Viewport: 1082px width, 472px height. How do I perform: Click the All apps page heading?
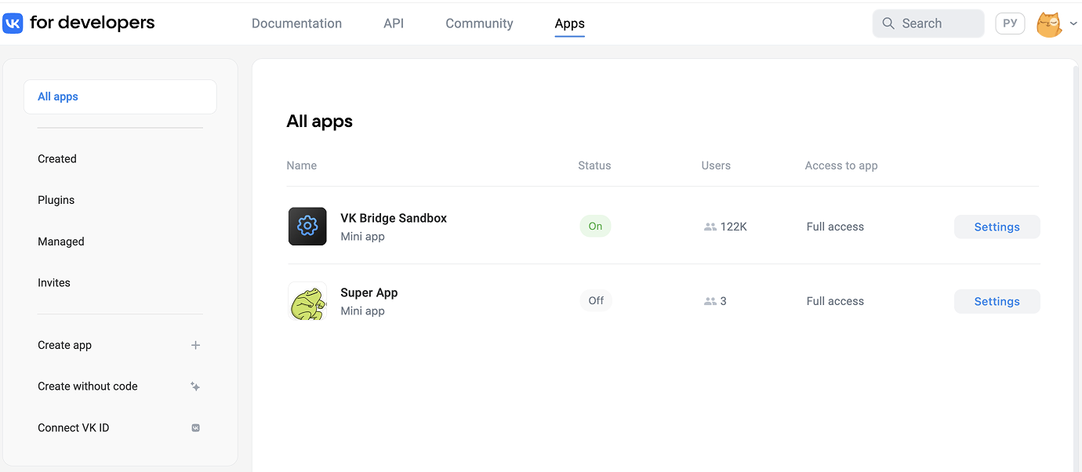pos(320,121)
